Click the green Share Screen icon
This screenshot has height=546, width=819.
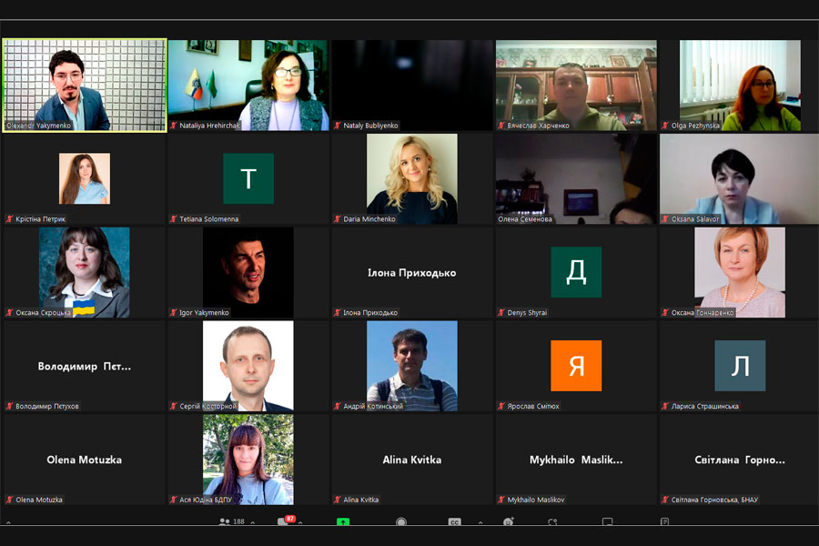[343, 521]
